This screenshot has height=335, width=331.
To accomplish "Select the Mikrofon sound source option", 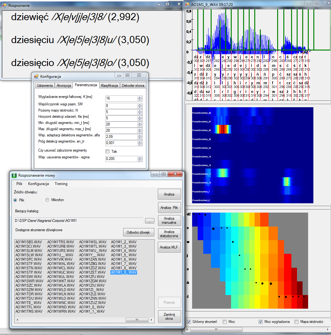I will 47,200.
